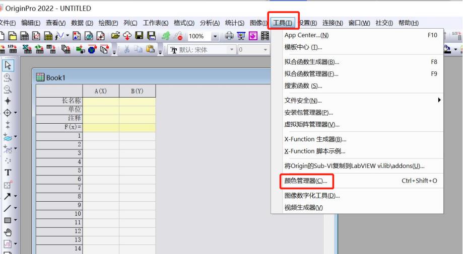Click the printer icon
The height and width of the screenshot is (254, 463).
(229, 36)
